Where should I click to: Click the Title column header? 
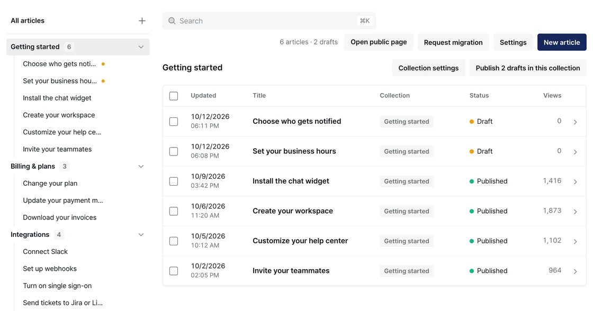click(259, 96)
